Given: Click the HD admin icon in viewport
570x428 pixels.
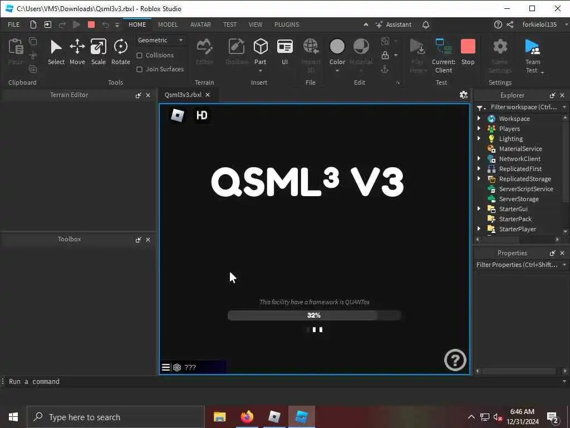Looking at the screenshot, I should (202, 115).
